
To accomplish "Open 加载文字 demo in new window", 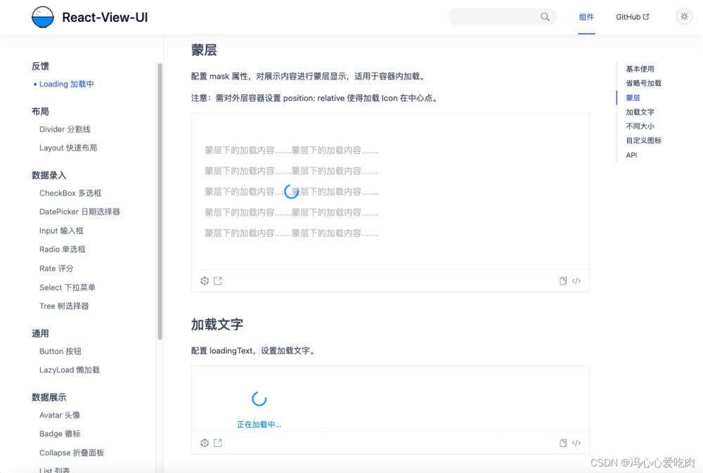I will (x=218, y=443).
